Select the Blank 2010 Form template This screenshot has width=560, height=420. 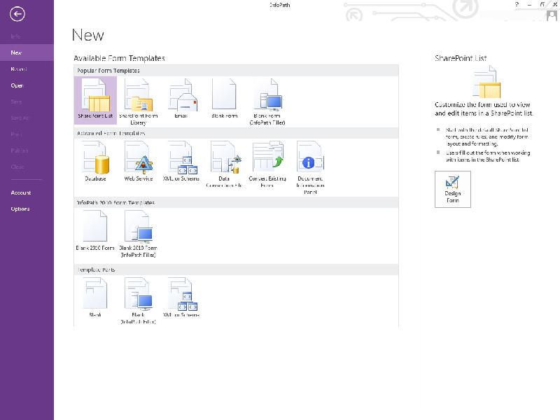click(95, 231)
